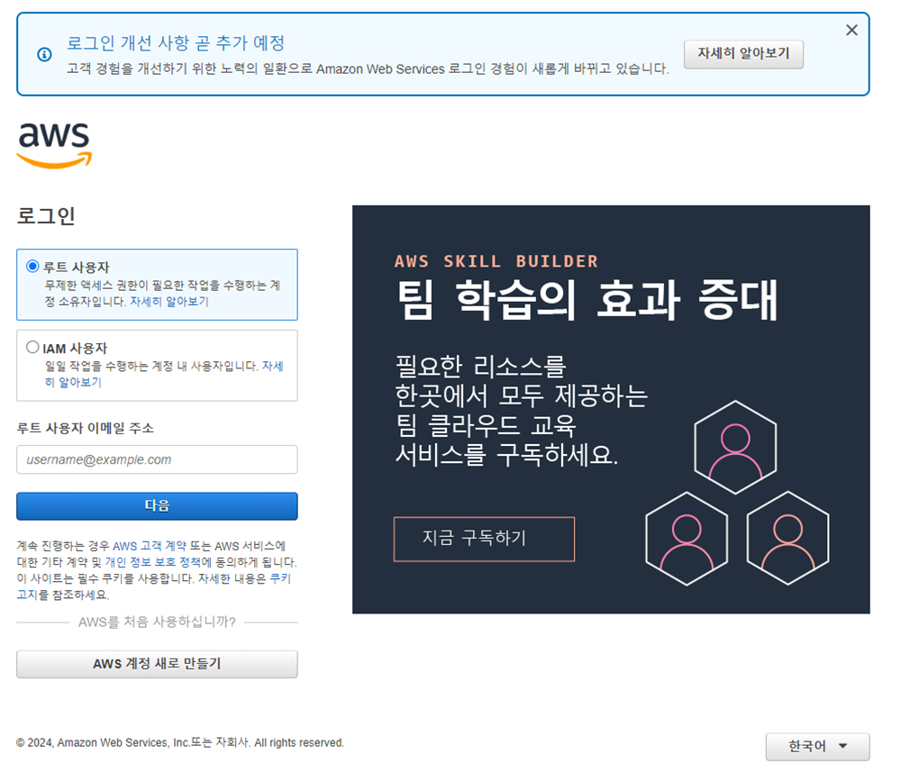Open the AWS 고객 계약 link
901x781 pixels.
(150, 546)
